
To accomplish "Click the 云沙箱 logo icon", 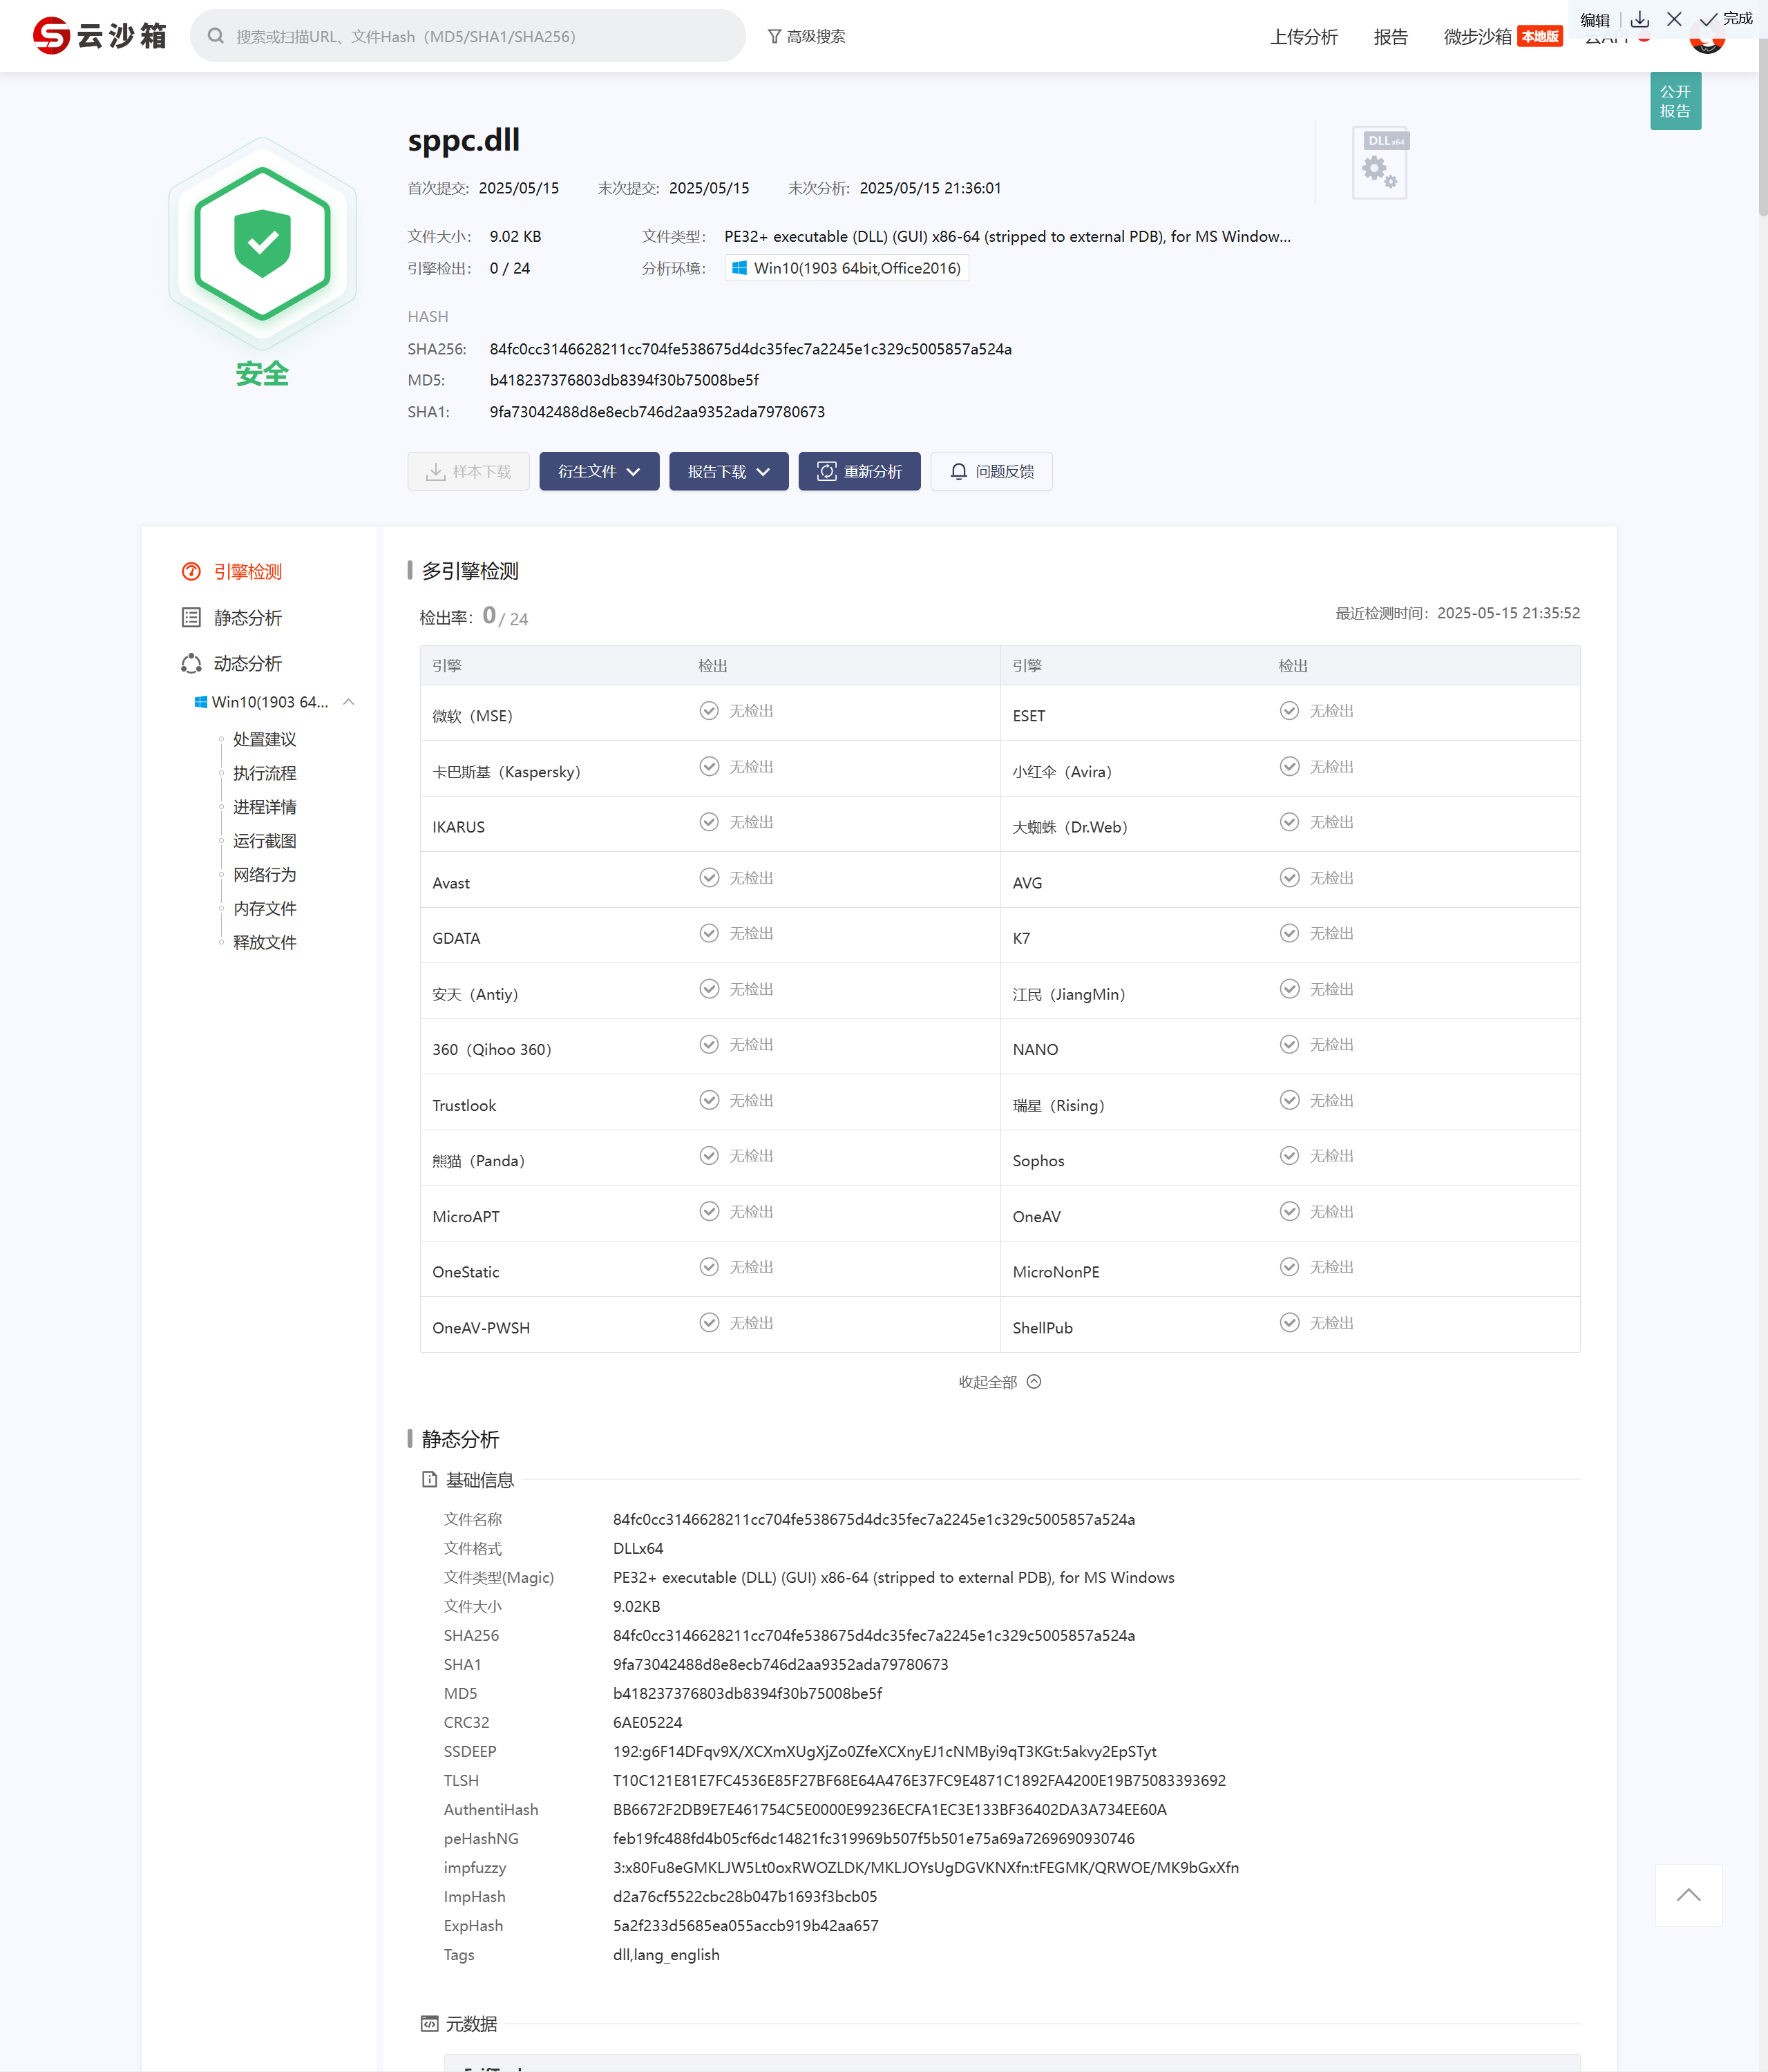I will [51, 36].
